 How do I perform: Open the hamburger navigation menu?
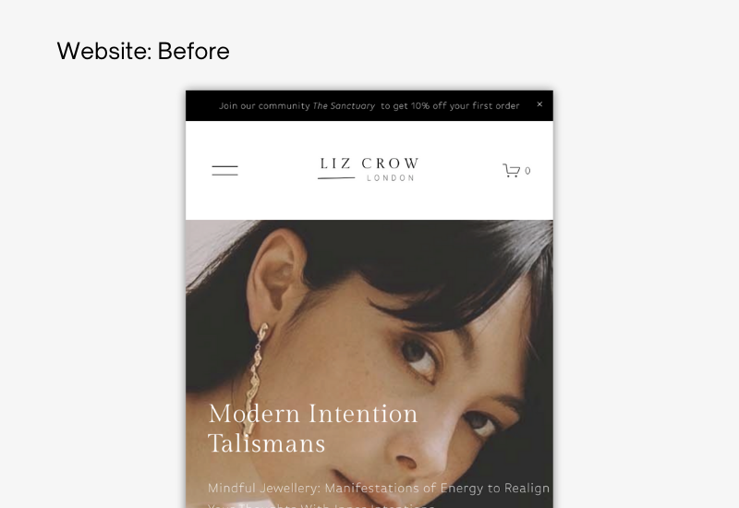[x=224, y=171]
